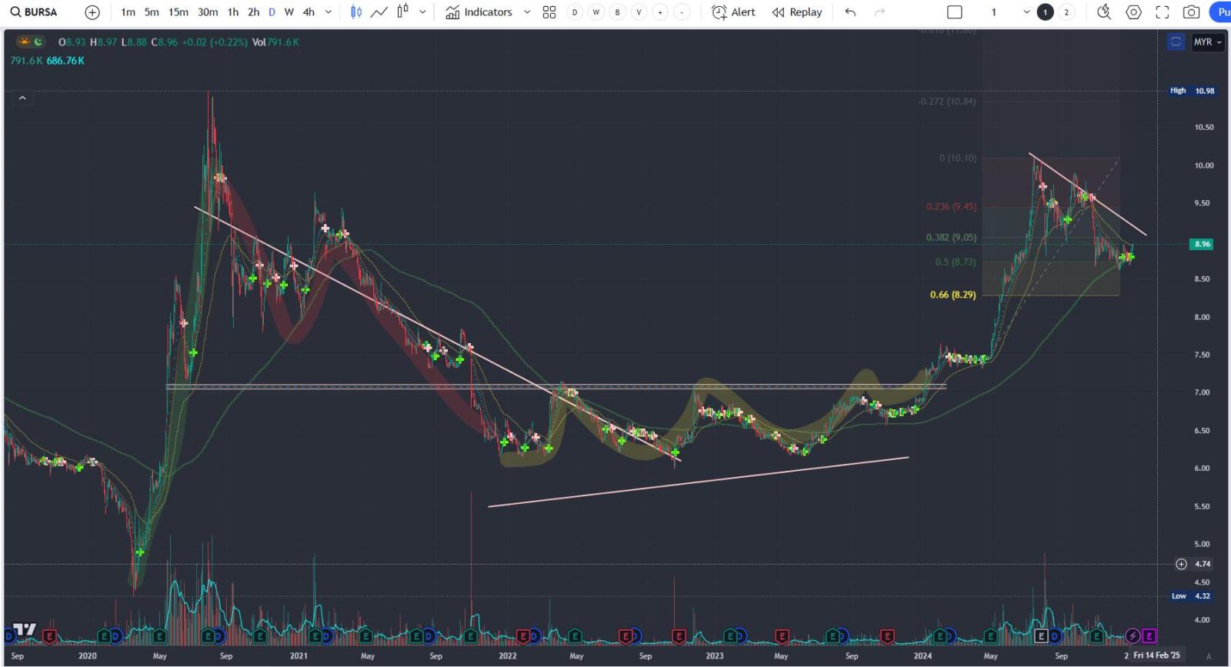Click the TradingView logo on the chart
This screenshot has height=667, width=1231.
[25, 629]
